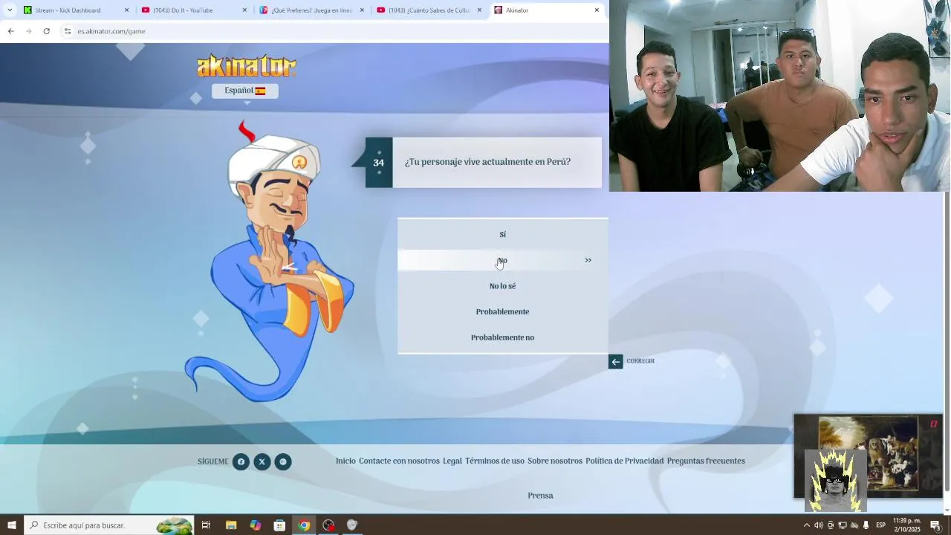Go to the Inicio footer link

pos(345,461)
